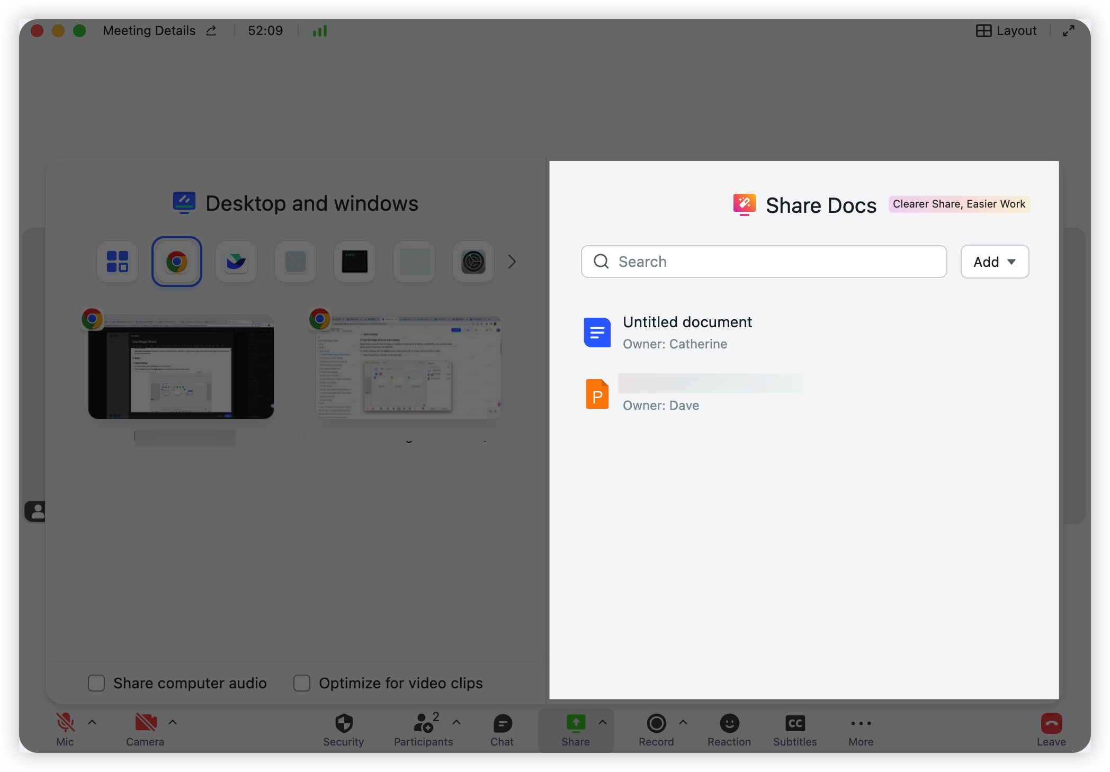Open the Security menu
Screen dimensions: 1110x772
click(x=344, y=730)
